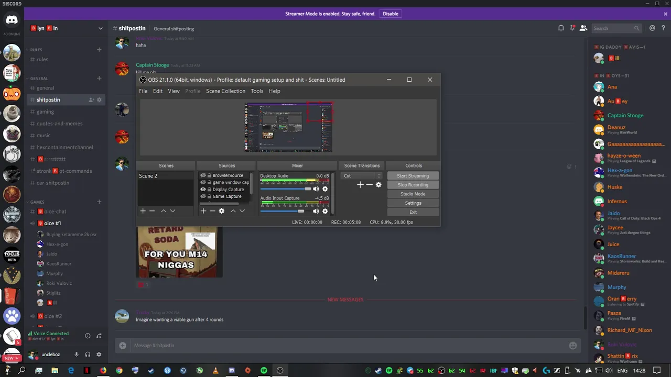Remove scene with the Scenes minus icon
Viewport: 671px width, 377px height.
click(x=152, y=211)
